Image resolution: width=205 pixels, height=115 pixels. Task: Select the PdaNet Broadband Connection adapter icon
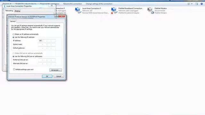(114, 11)
